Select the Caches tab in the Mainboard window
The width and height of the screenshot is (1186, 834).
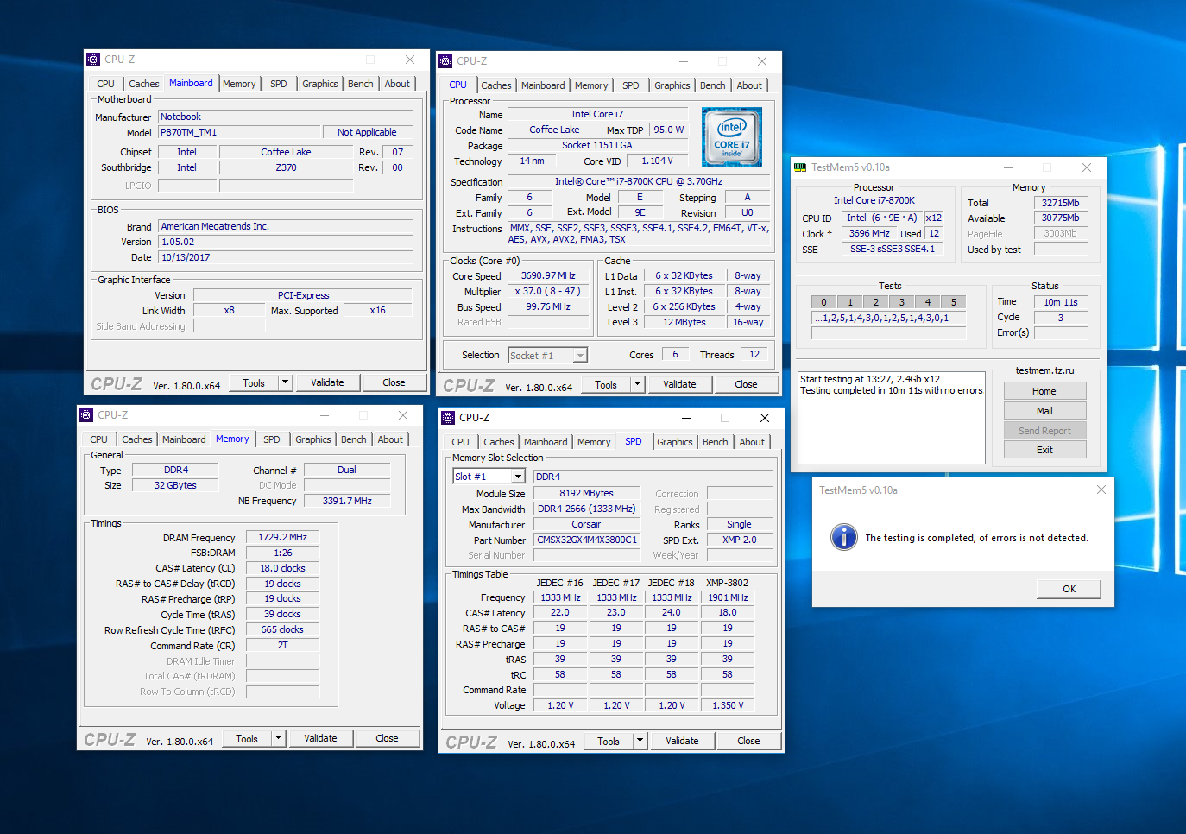(x=143, y=84)
